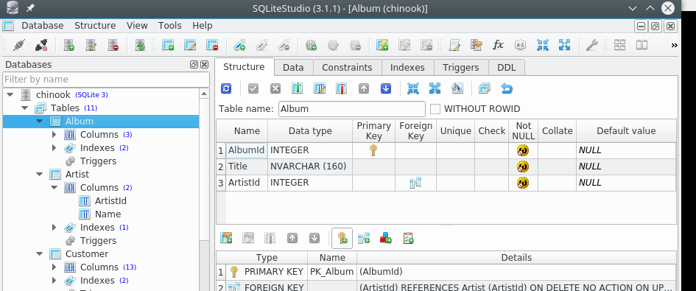
Task: Open the Help menu
Action: pos(203,26)
